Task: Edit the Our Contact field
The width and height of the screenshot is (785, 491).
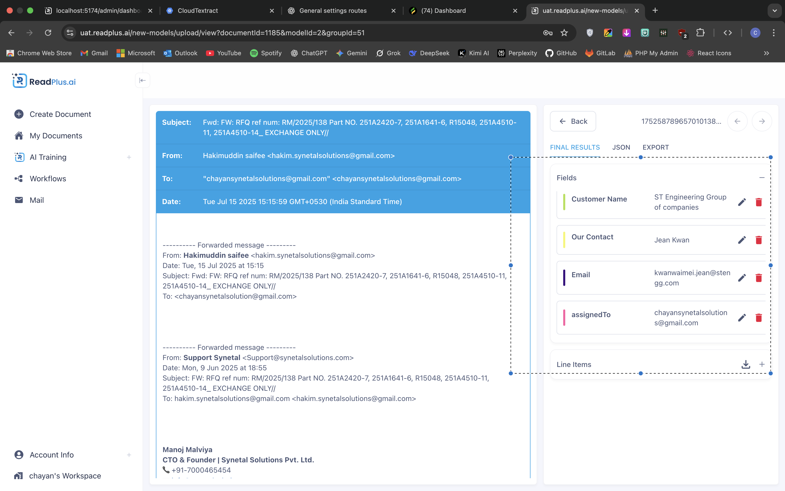Action: coord(742,240)
